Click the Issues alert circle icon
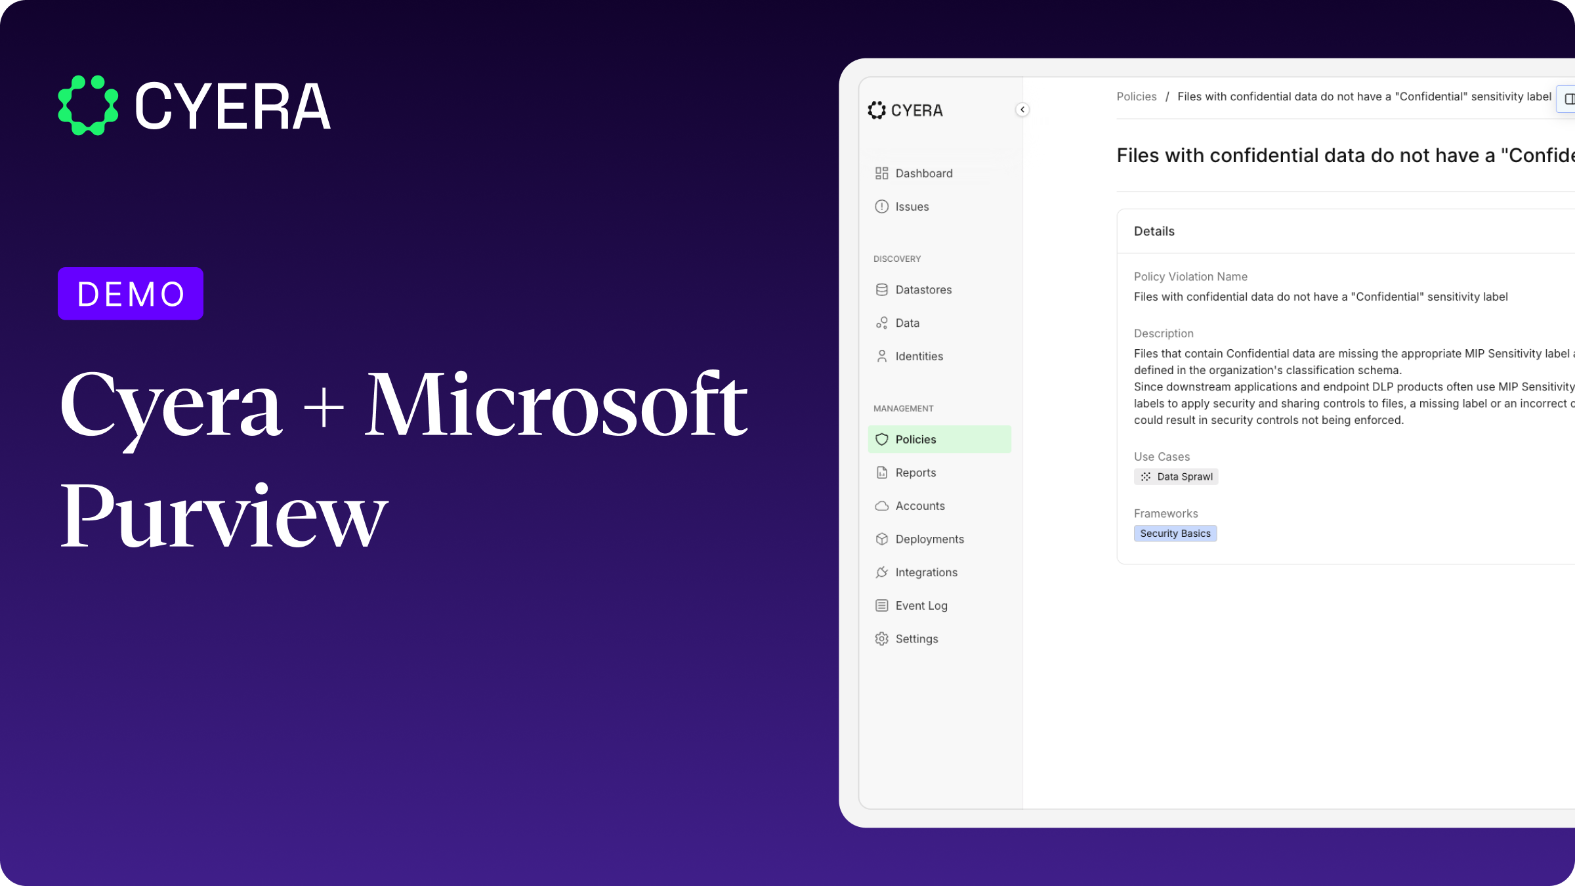 881,207
